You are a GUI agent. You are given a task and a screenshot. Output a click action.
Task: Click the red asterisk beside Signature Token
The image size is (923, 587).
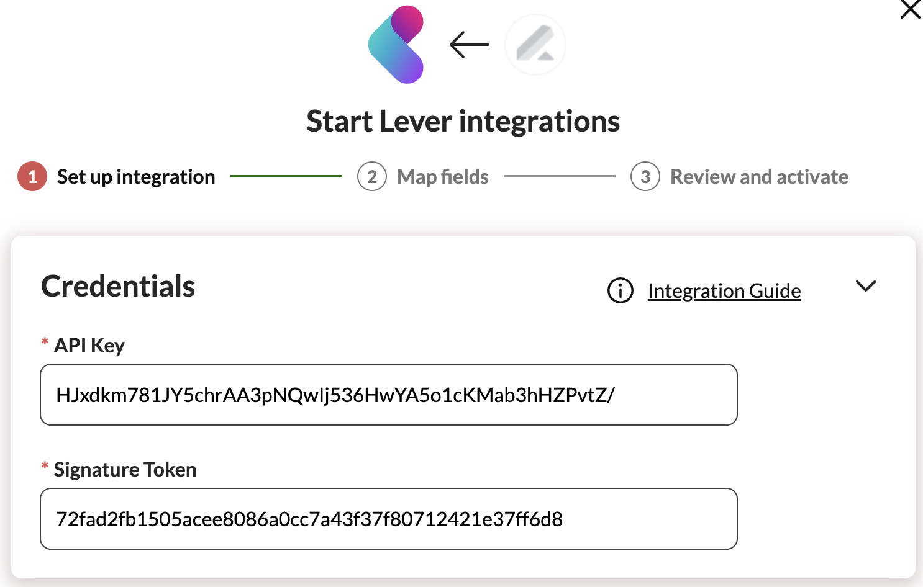pos(44,465)
